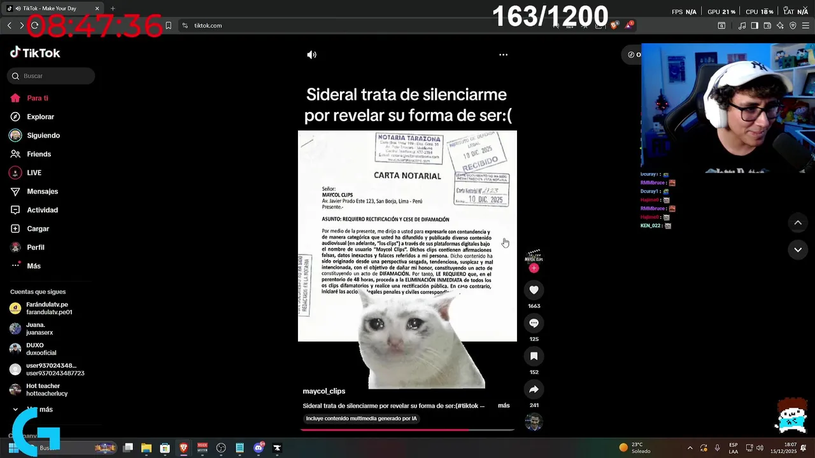Open File Explorer from the taskbar
This screenshot has width=815, height=458.
tap(146, 448)
